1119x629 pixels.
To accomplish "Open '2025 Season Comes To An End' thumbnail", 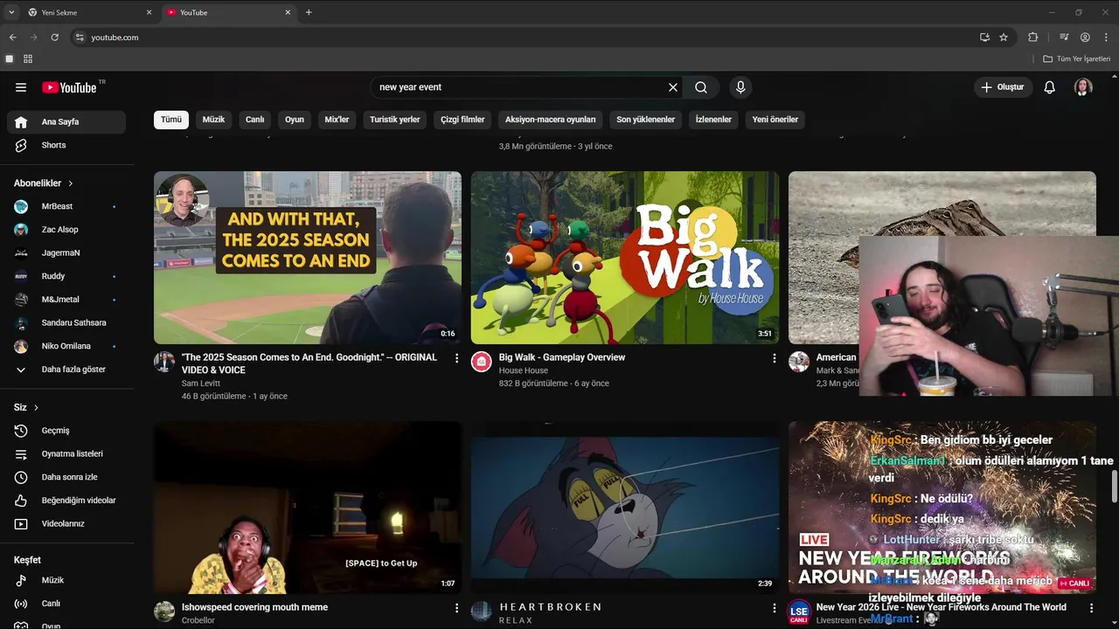I will point(308,258).
